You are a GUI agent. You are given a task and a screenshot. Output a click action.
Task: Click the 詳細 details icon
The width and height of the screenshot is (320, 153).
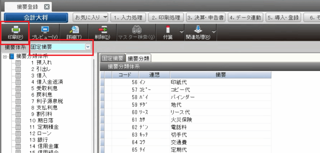74,30
